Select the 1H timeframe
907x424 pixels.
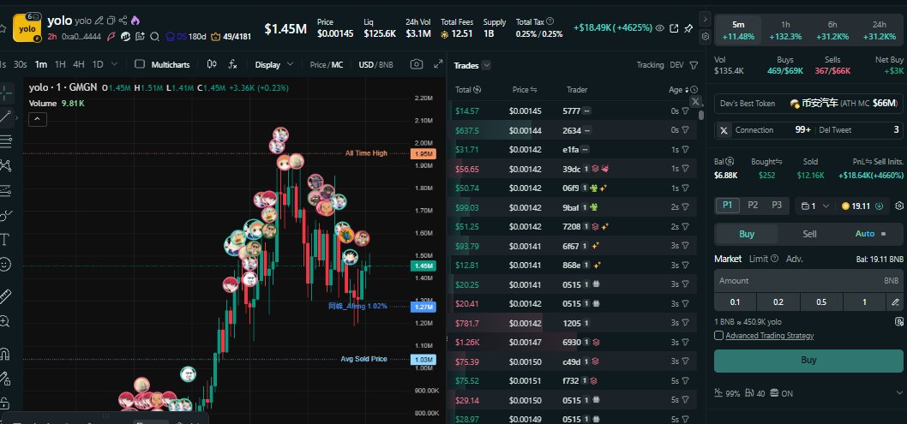point(60,64)
